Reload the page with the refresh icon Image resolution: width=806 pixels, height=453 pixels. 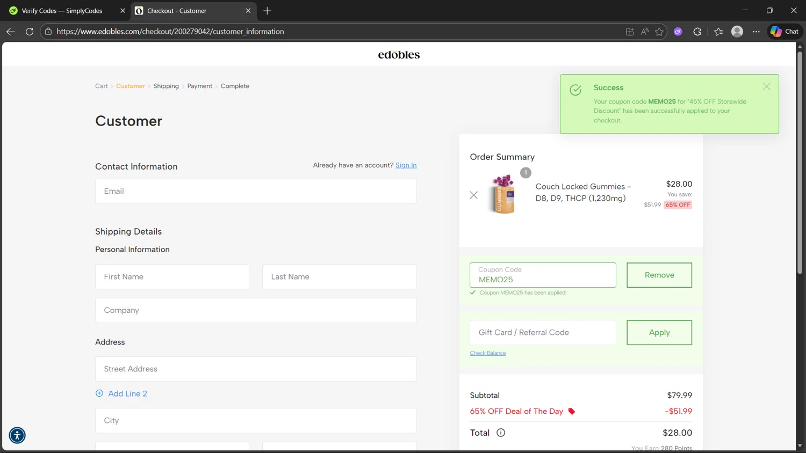[30, 32]
